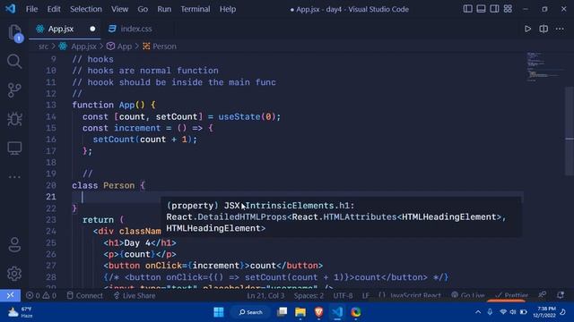Open the File menu
This screenshot has width=574, height=322.
click(31, 9)
